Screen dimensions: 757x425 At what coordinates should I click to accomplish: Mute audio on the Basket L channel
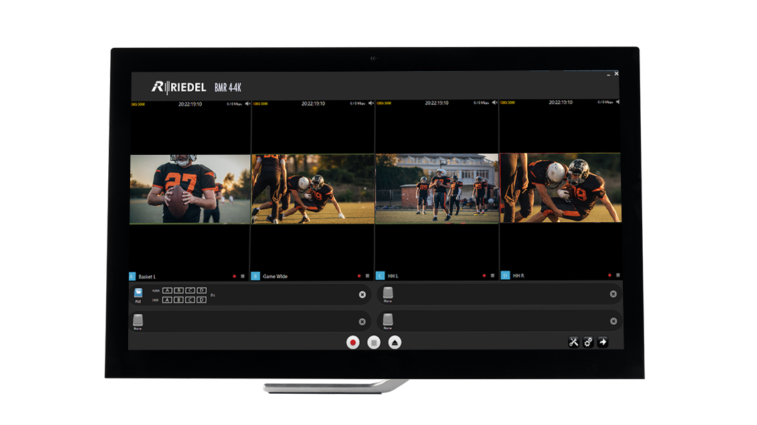tap(247, 103)
